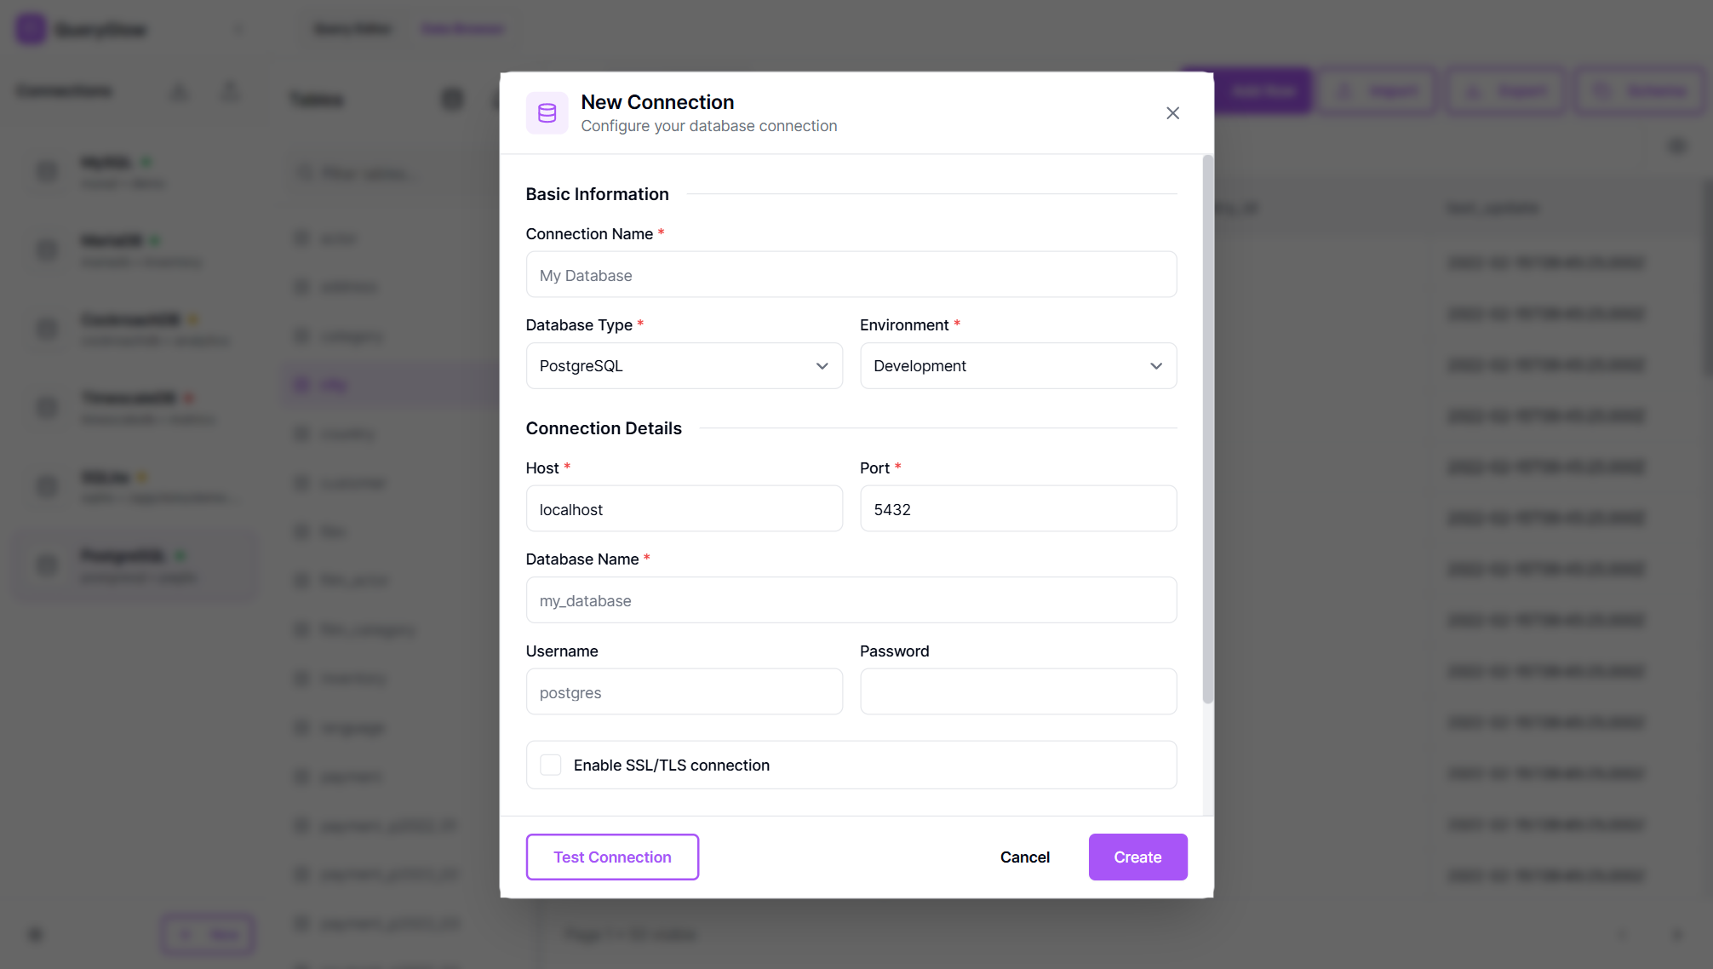The height and width of the screenshot is (969, 1713).
Task: Click the column options icon above the data grid
Action: [x=1676, y=146]
